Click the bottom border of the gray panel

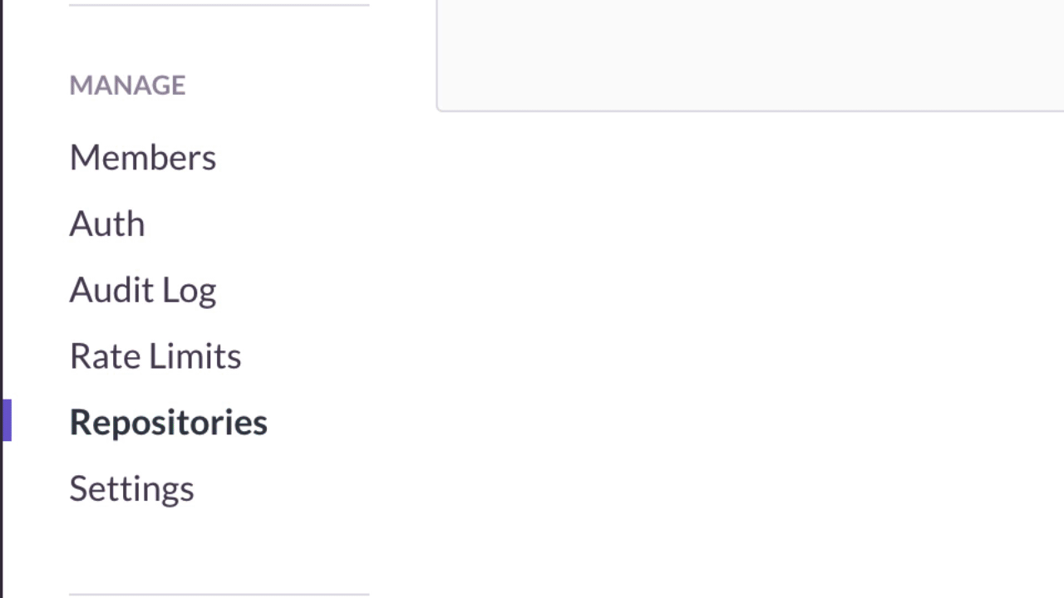tap(748, 110)
